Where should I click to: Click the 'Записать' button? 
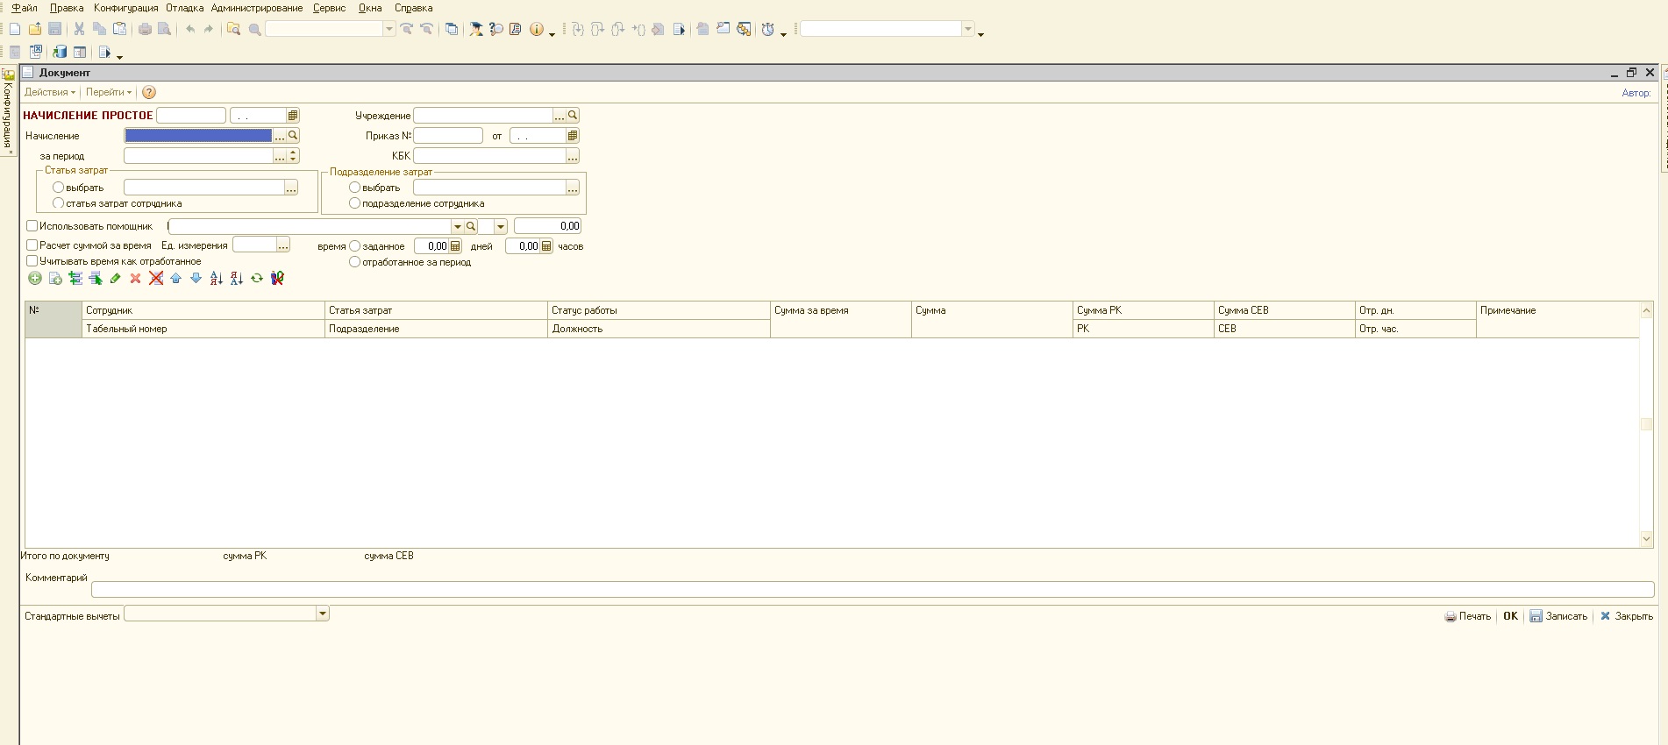click(x=1558, y=616)
